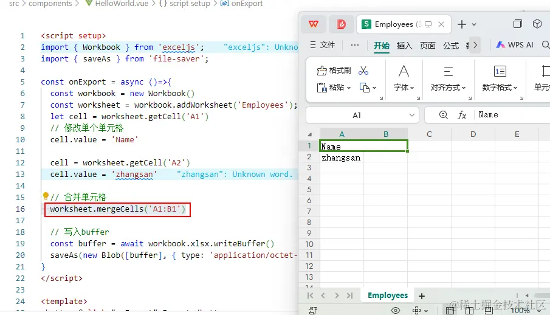Switch to the 开始 ribbon tab
This screenshot has width=550, height=315.
tap(381, 45)
